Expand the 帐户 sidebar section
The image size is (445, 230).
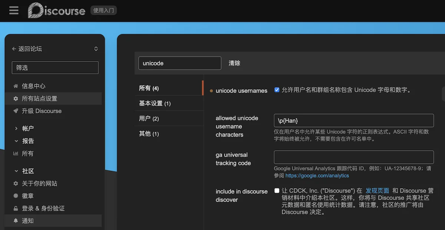[x=16, y=128]
